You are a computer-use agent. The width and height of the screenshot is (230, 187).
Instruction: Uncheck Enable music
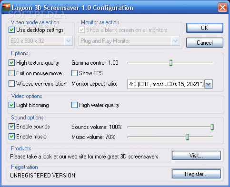tap(11, 137)
